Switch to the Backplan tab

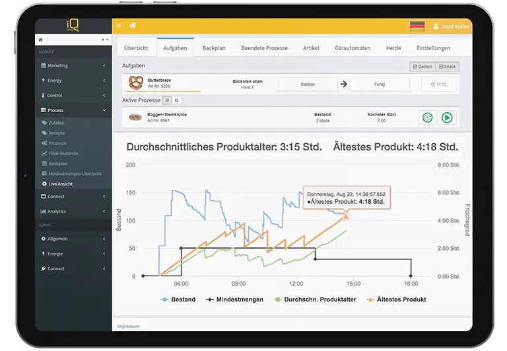coord(214,48)
